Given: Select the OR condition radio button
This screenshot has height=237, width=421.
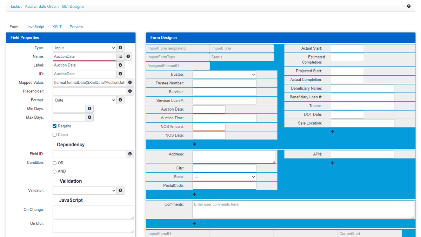Looking at the screenshot, I should point(55,163).
